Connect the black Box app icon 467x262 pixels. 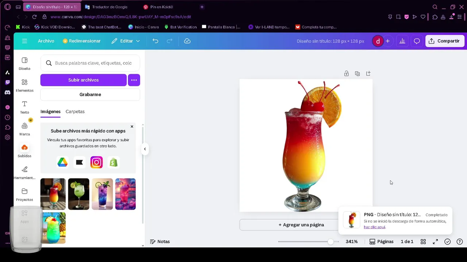[80, 162]
